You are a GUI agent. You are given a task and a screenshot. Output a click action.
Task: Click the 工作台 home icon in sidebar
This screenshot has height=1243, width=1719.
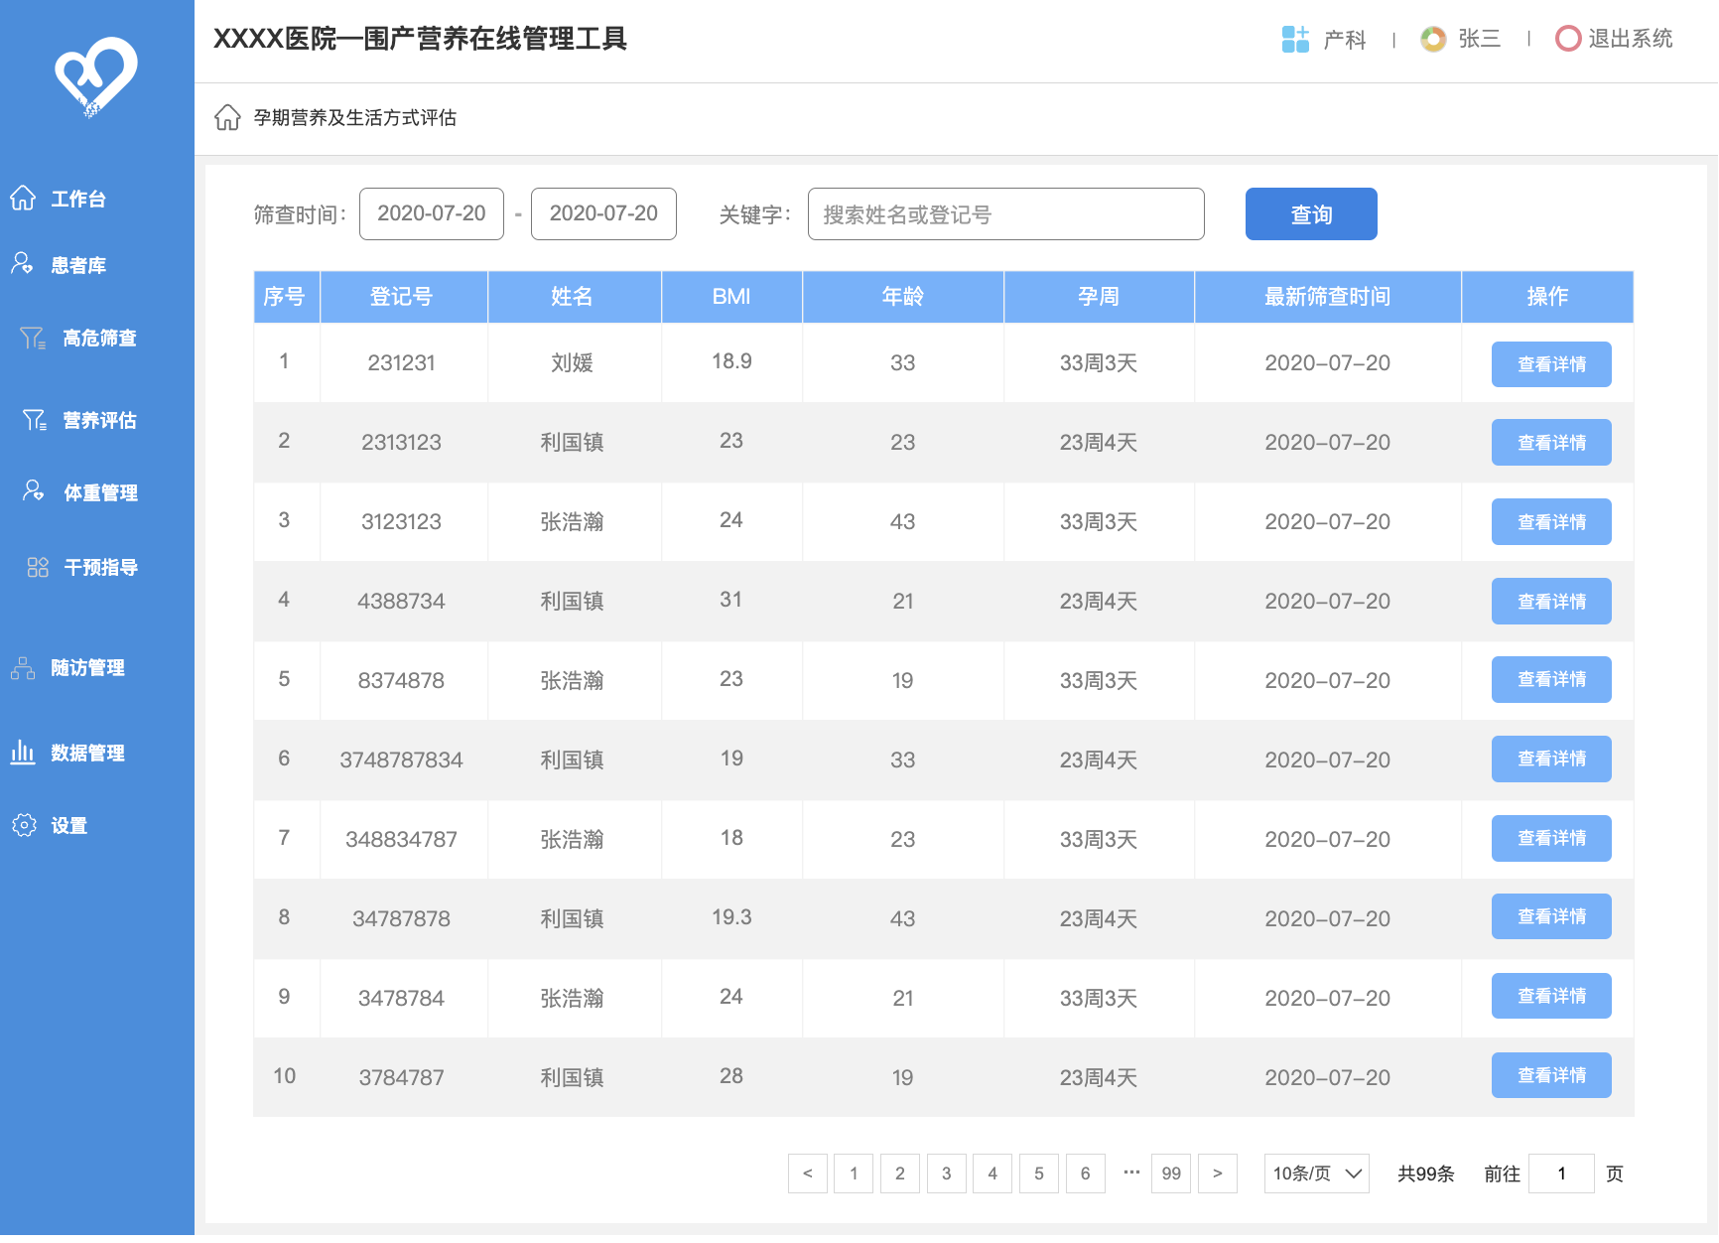tap(23, 199)
